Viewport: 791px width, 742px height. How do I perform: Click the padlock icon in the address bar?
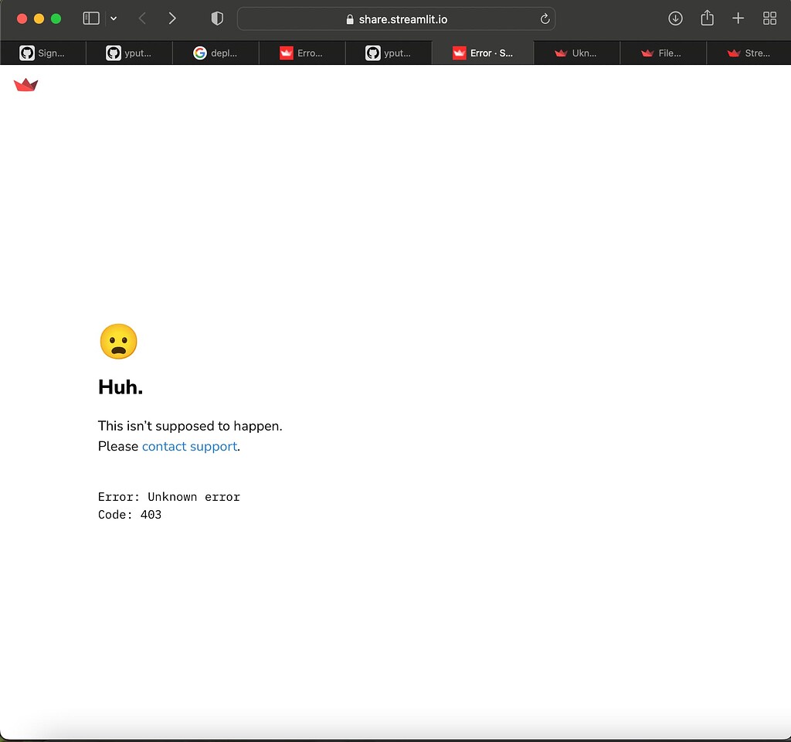tap(348, 19)
